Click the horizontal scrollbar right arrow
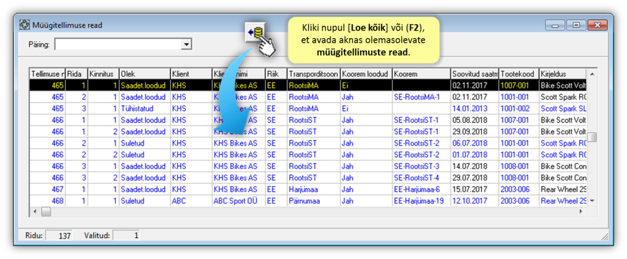The image size is (627, 259). click(x=581, y=212)
